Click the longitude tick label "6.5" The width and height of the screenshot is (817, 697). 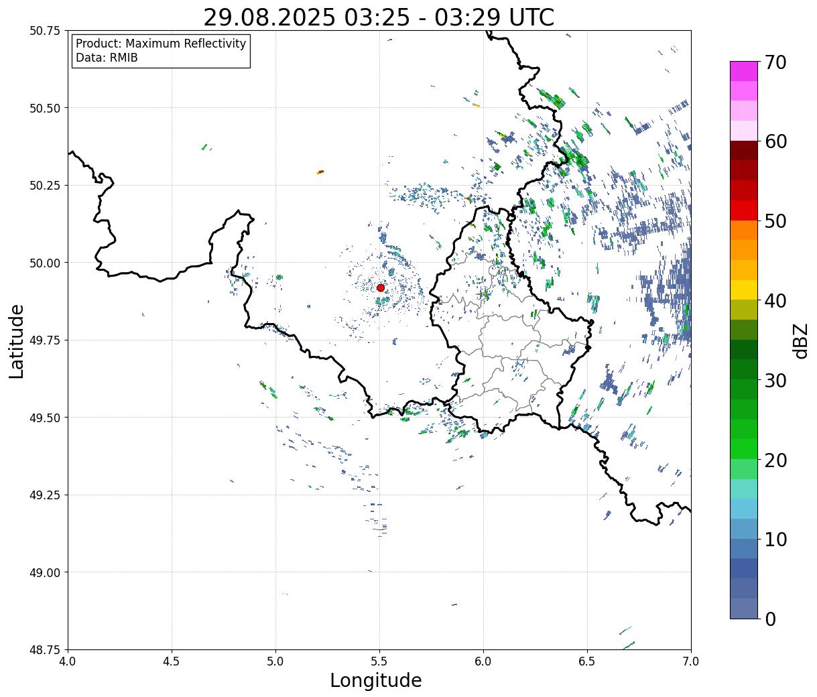click(x=587, y=661)
